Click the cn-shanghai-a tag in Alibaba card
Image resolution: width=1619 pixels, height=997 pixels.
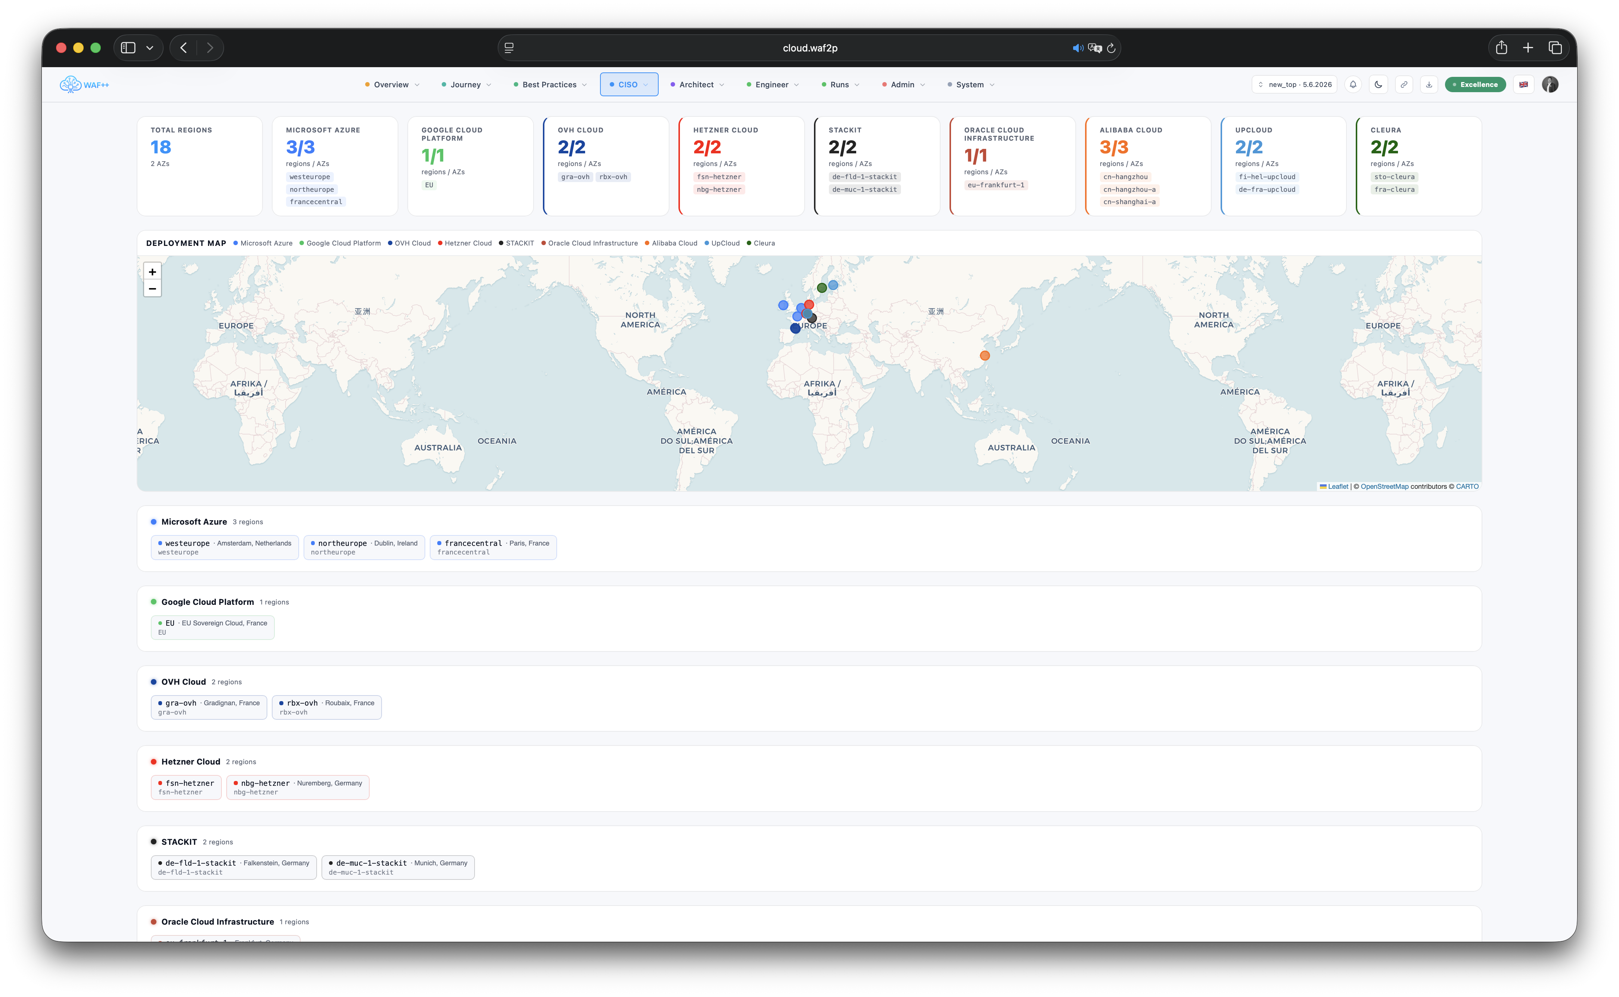point(1129,202)
